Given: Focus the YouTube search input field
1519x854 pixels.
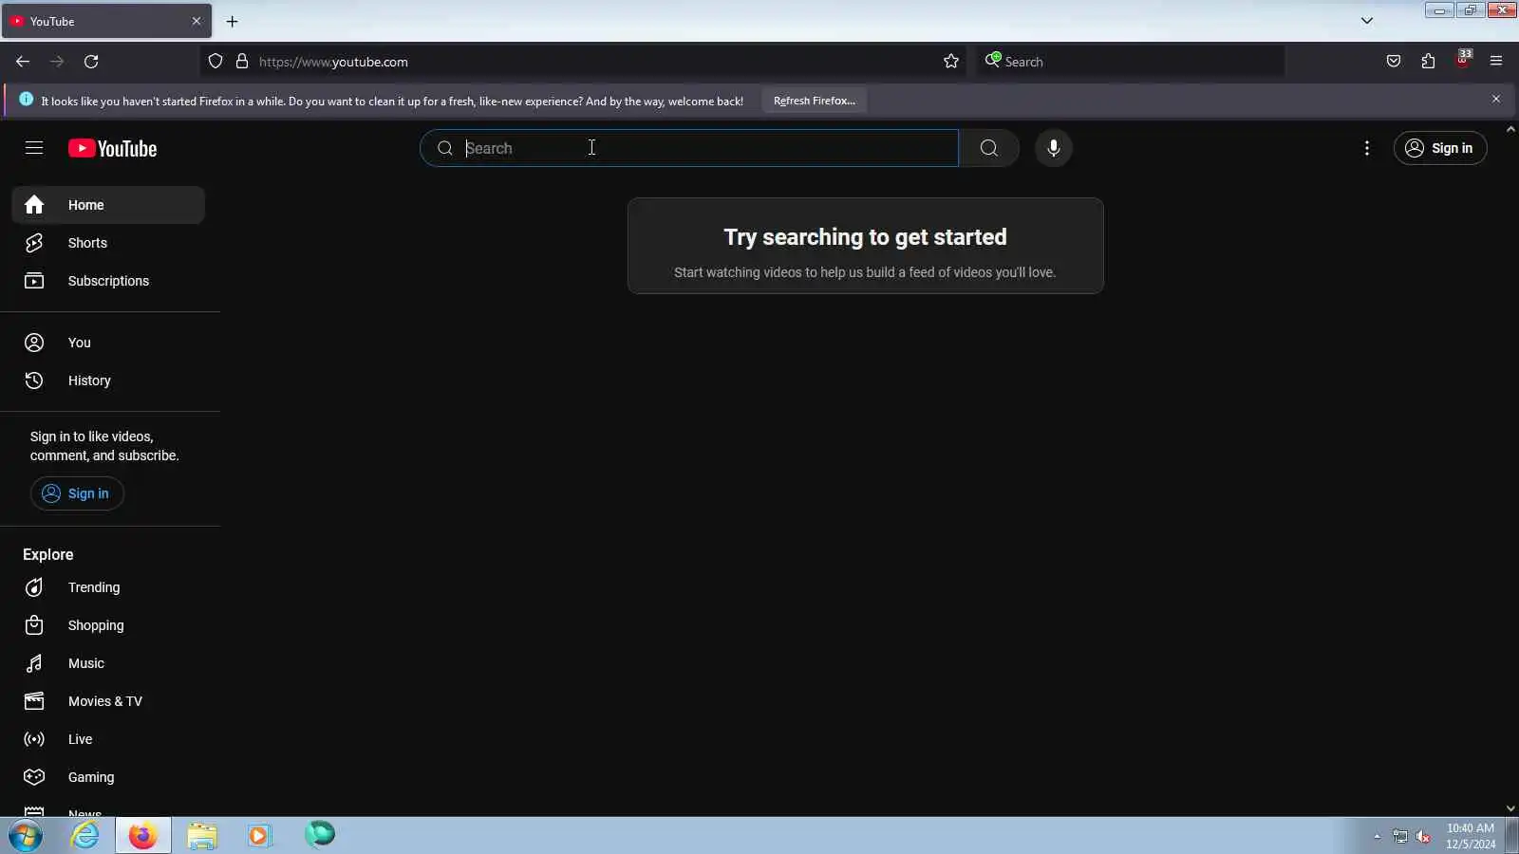Looking at the screenshot, I should coord(689,148).
